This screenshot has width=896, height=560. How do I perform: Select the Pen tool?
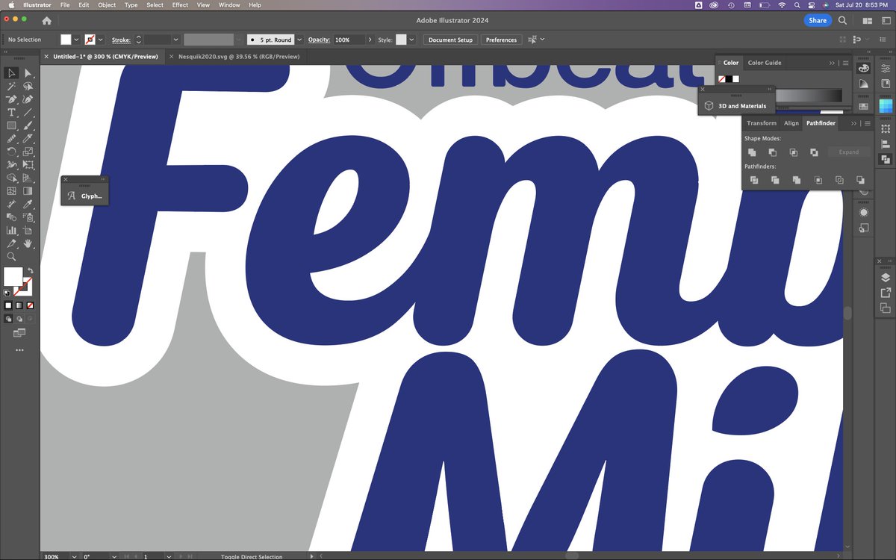click(x=11, y=99)
